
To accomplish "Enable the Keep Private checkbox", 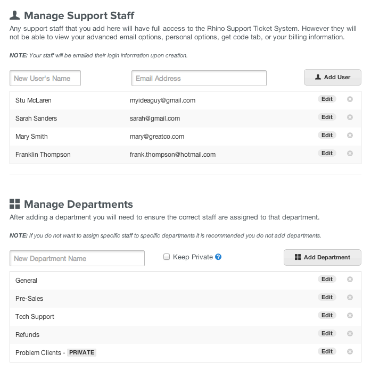I will [167, 257].
